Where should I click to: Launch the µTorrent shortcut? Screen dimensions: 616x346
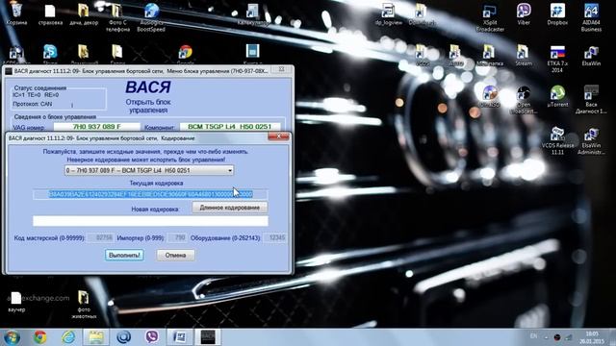(557, 96)
